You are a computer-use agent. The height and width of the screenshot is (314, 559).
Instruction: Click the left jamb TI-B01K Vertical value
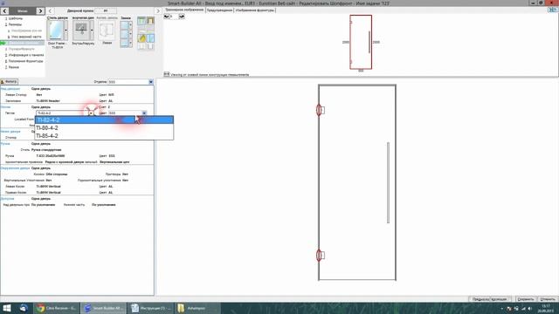click(x=49, y=187)
